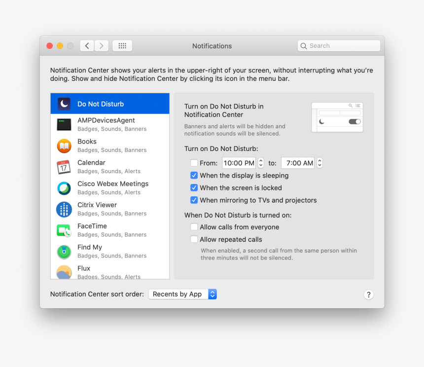Viewport: 424px width, 367px height.
Task: Select the Books app icon
Action: [64, 146]
